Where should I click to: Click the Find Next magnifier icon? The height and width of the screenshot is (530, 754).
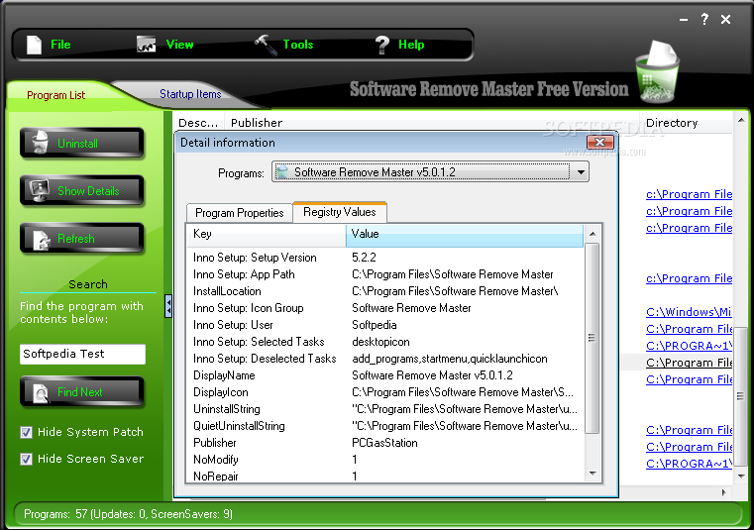click(x=41, y=393)
